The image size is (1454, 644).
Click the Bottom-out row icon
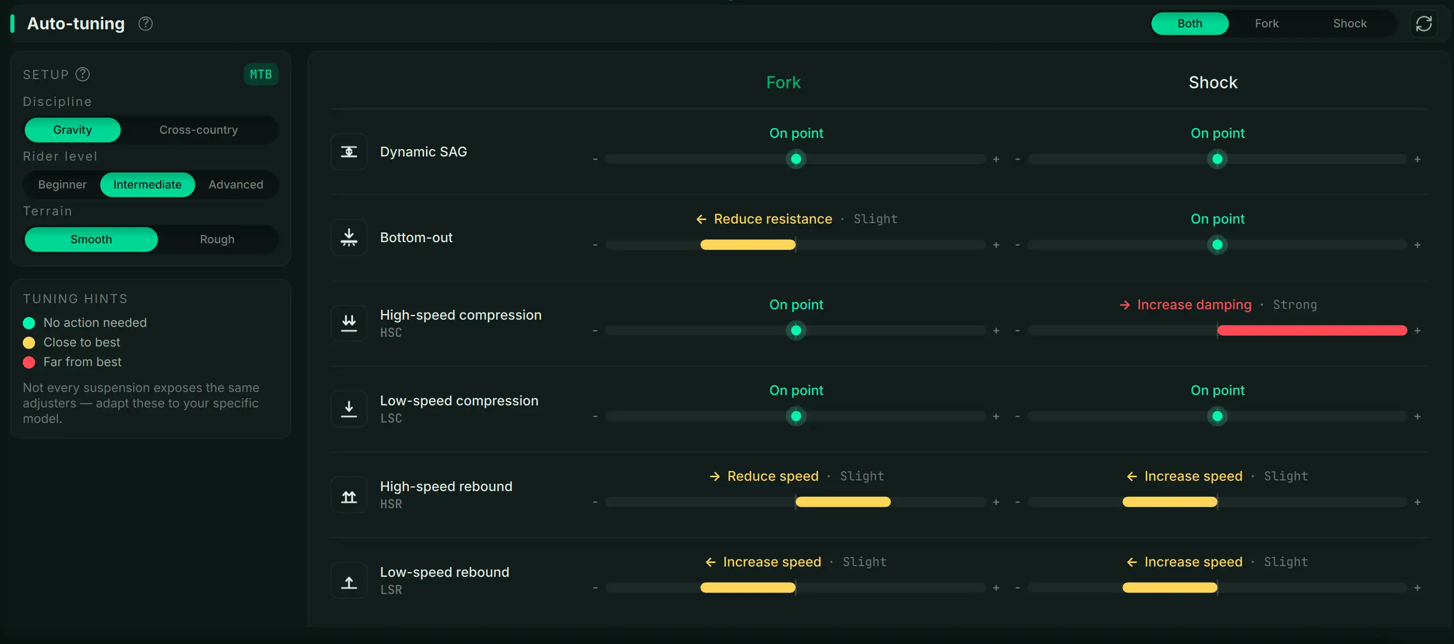point(349,238)
